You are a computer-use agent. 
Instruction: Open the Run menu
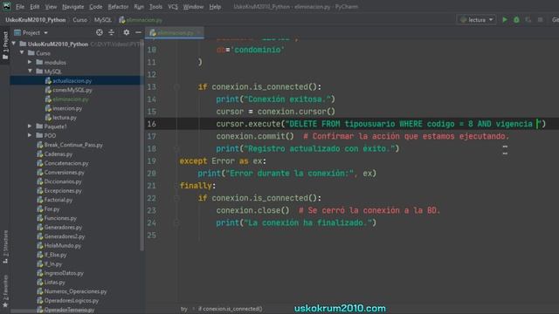[139, 7]
